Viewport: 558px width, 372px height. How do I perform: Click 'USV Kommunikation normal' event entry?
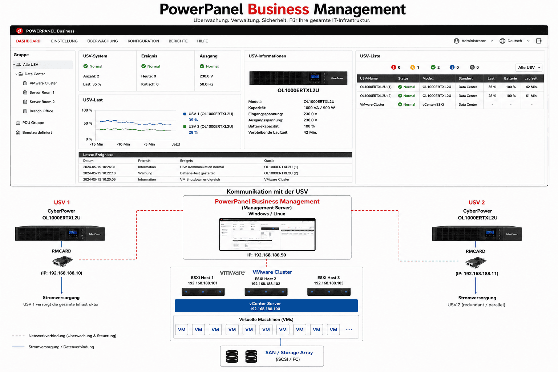(x=202, y=167)
